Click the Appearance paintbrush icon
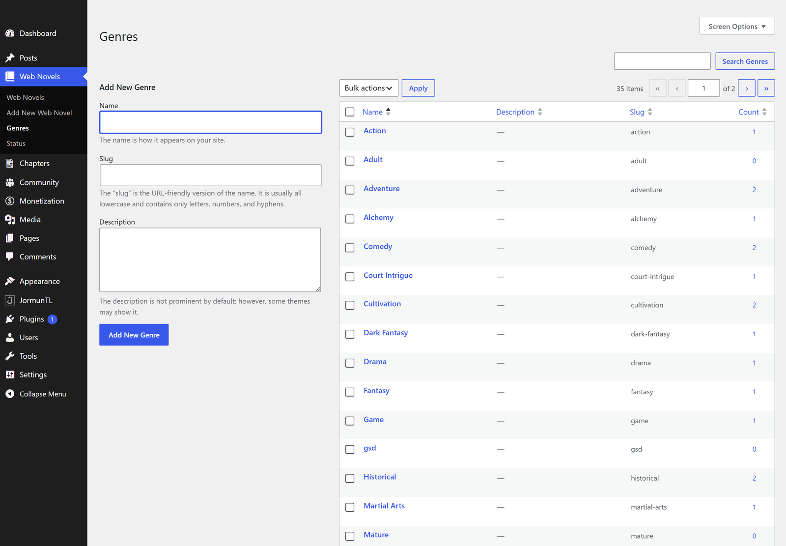The width and height of the screenshot is (786, 546). 10,281
